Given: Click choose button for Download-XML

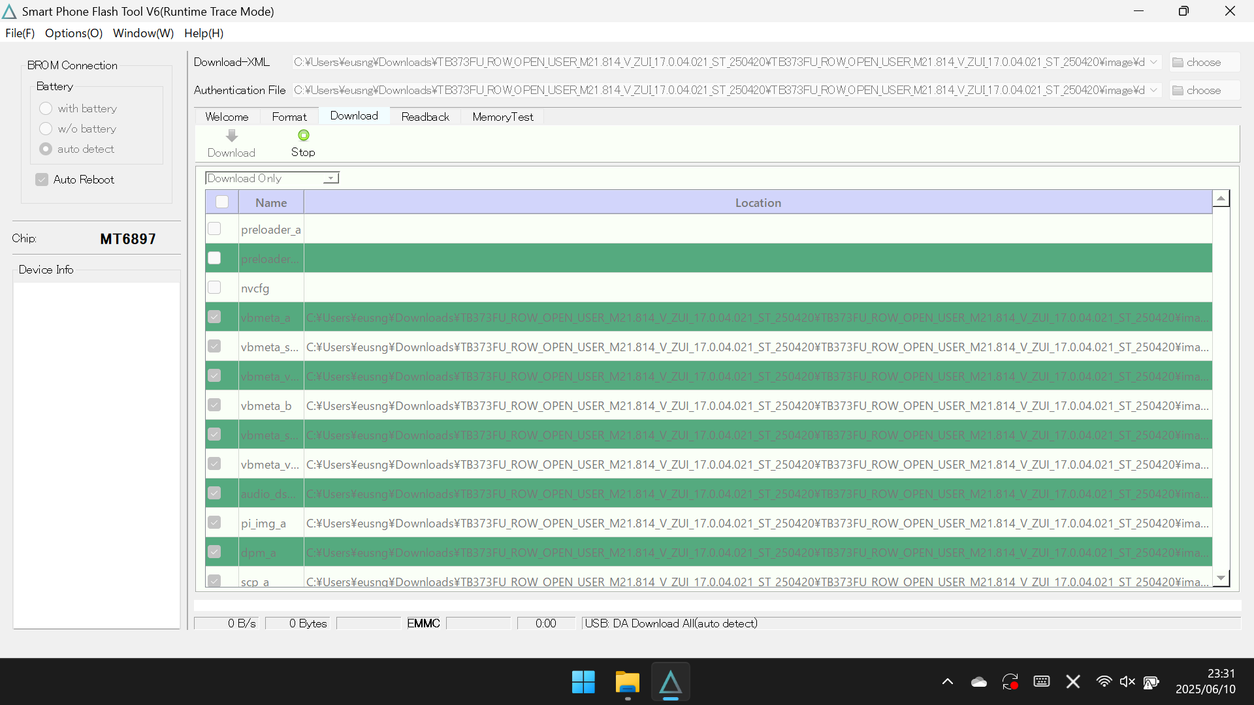Looking at the screenshot, I should click(x=1203, y=62).
